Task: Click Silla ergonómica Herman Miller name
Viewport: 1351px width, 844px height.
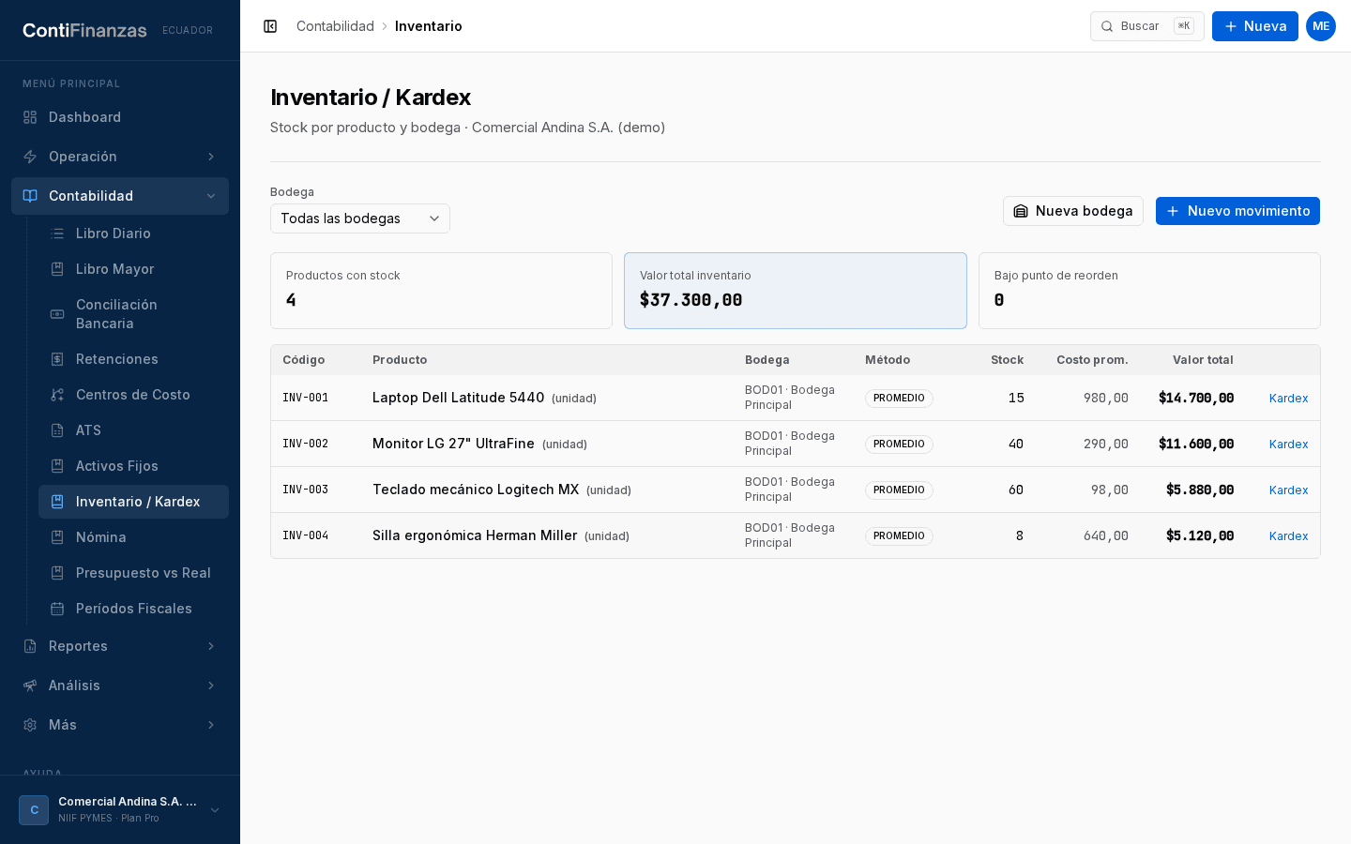Action: (475, 535)
